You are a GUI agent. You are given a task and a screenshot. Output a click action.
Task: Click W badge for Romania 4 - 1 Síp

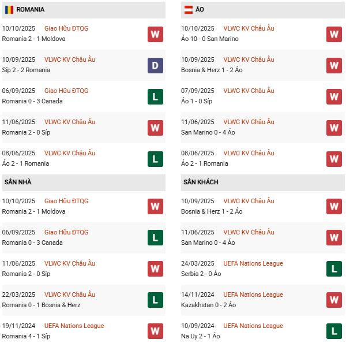tap(155, 331)
